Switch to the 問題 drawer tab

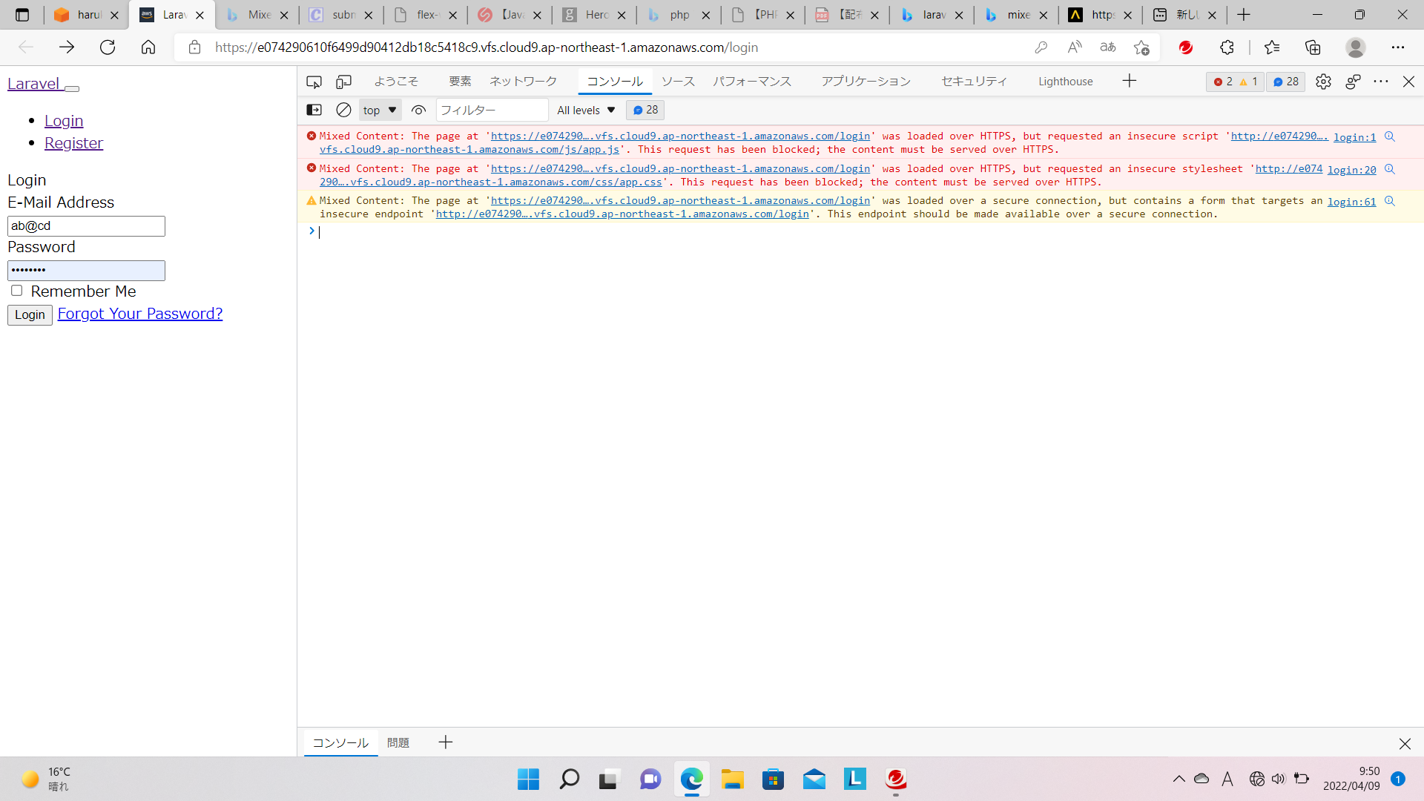point(398,742)
